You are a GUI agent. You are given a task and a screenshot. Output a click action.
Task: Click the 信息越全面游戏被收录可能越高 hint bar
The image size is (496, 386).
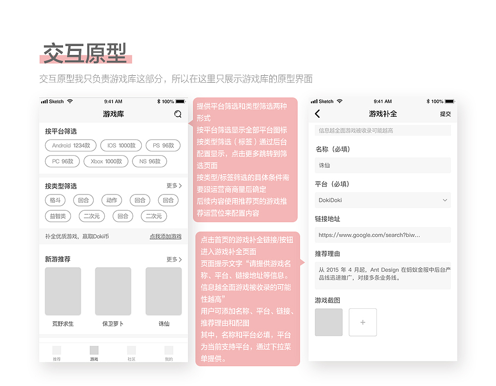383,130
